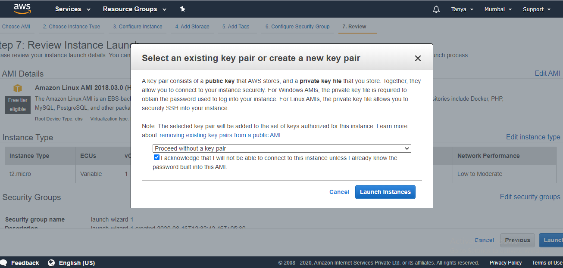The width and height of the screenshot is (563, 268).
Task: Expand the Resource Groups menu
Action: tap(135, 9)
